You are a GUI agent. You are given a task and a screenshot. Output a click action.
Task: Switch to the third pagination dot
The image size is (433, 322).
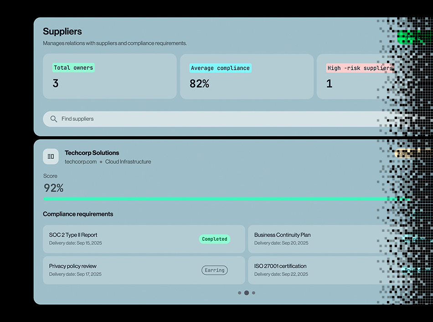pos(253,293)
